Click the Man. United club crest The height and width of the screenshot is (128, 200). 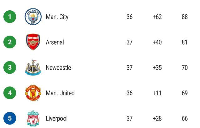[x=33, y=93]
